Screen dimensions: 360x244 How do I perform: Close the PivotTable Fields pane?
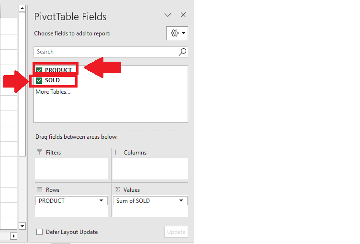[183, 15]
